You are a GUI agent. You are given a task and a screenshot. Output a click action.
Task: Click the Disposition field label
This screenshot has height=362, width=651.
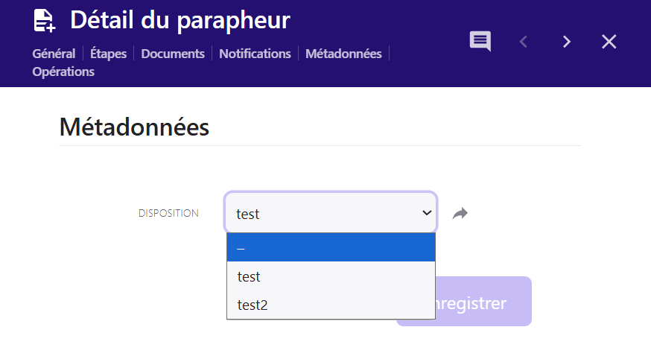pos(168,213)
